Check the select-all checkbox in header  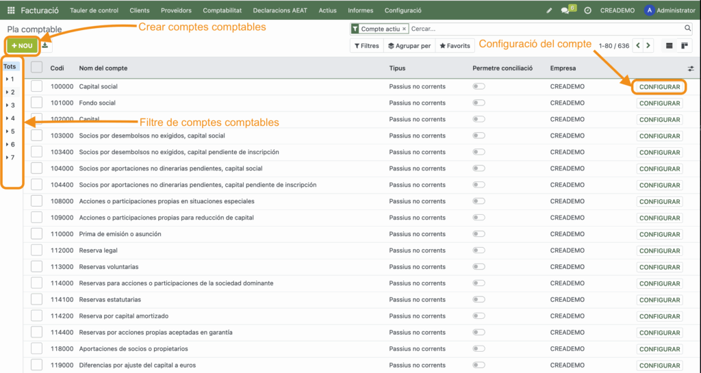click(x=37, y=68)
